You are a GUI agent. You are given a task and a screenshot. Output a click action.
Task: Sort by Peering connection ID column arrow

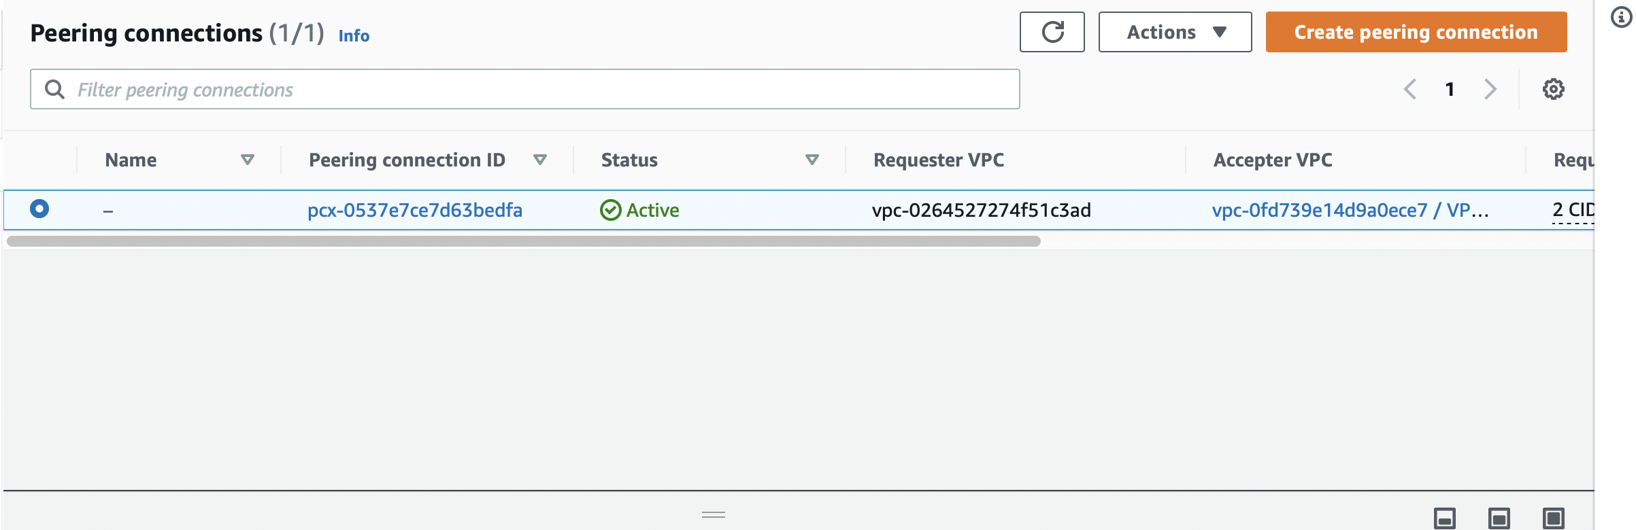(x=540, y=160)
